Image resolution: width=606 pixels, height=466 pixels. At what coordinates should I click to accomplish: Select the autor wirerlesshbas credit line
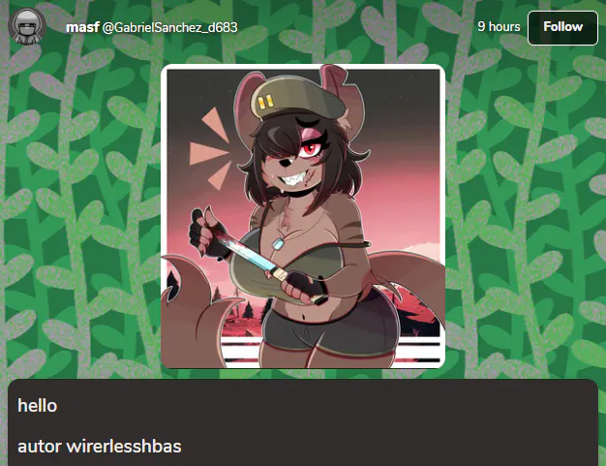tap(100, 447)
